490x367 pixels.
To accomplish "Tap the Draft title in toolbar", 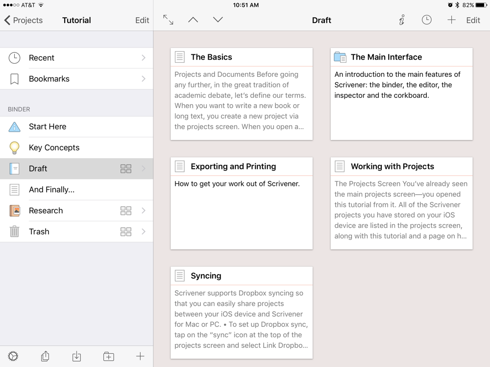I will 321,20.
